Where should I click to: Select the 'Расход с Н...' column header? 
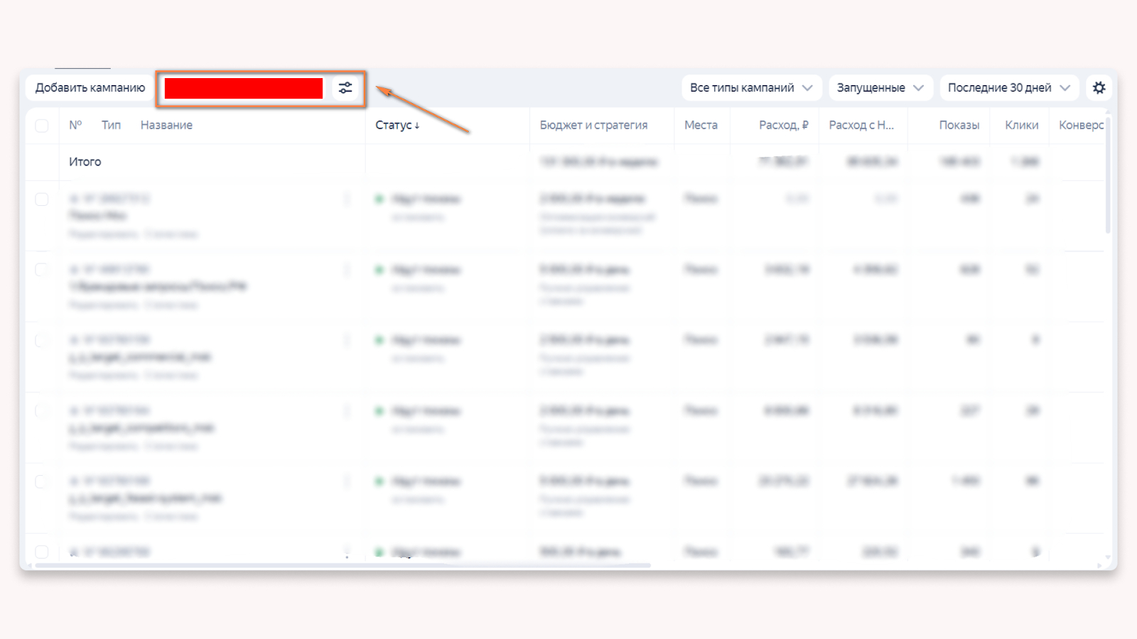pyautogui.click(x=861, y=125)
